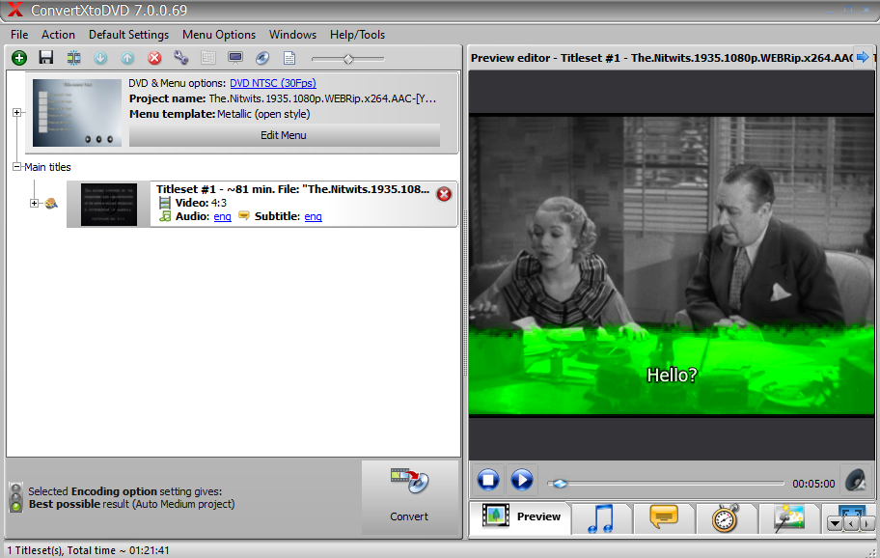
Task: Click the preview video frame
Action: pos(672,265)
